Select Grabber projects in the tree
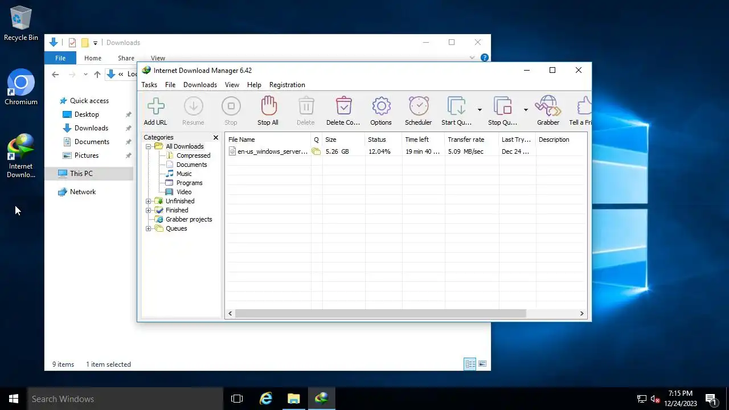This screenshot has height=410, width=729. click(189, 219)
